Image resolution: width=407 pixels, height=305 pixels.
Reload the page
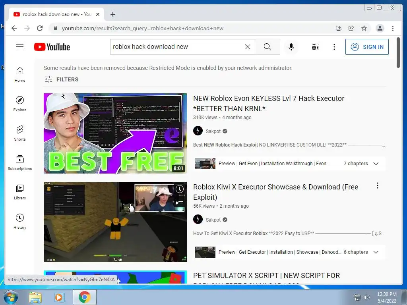tap(40, 28)
